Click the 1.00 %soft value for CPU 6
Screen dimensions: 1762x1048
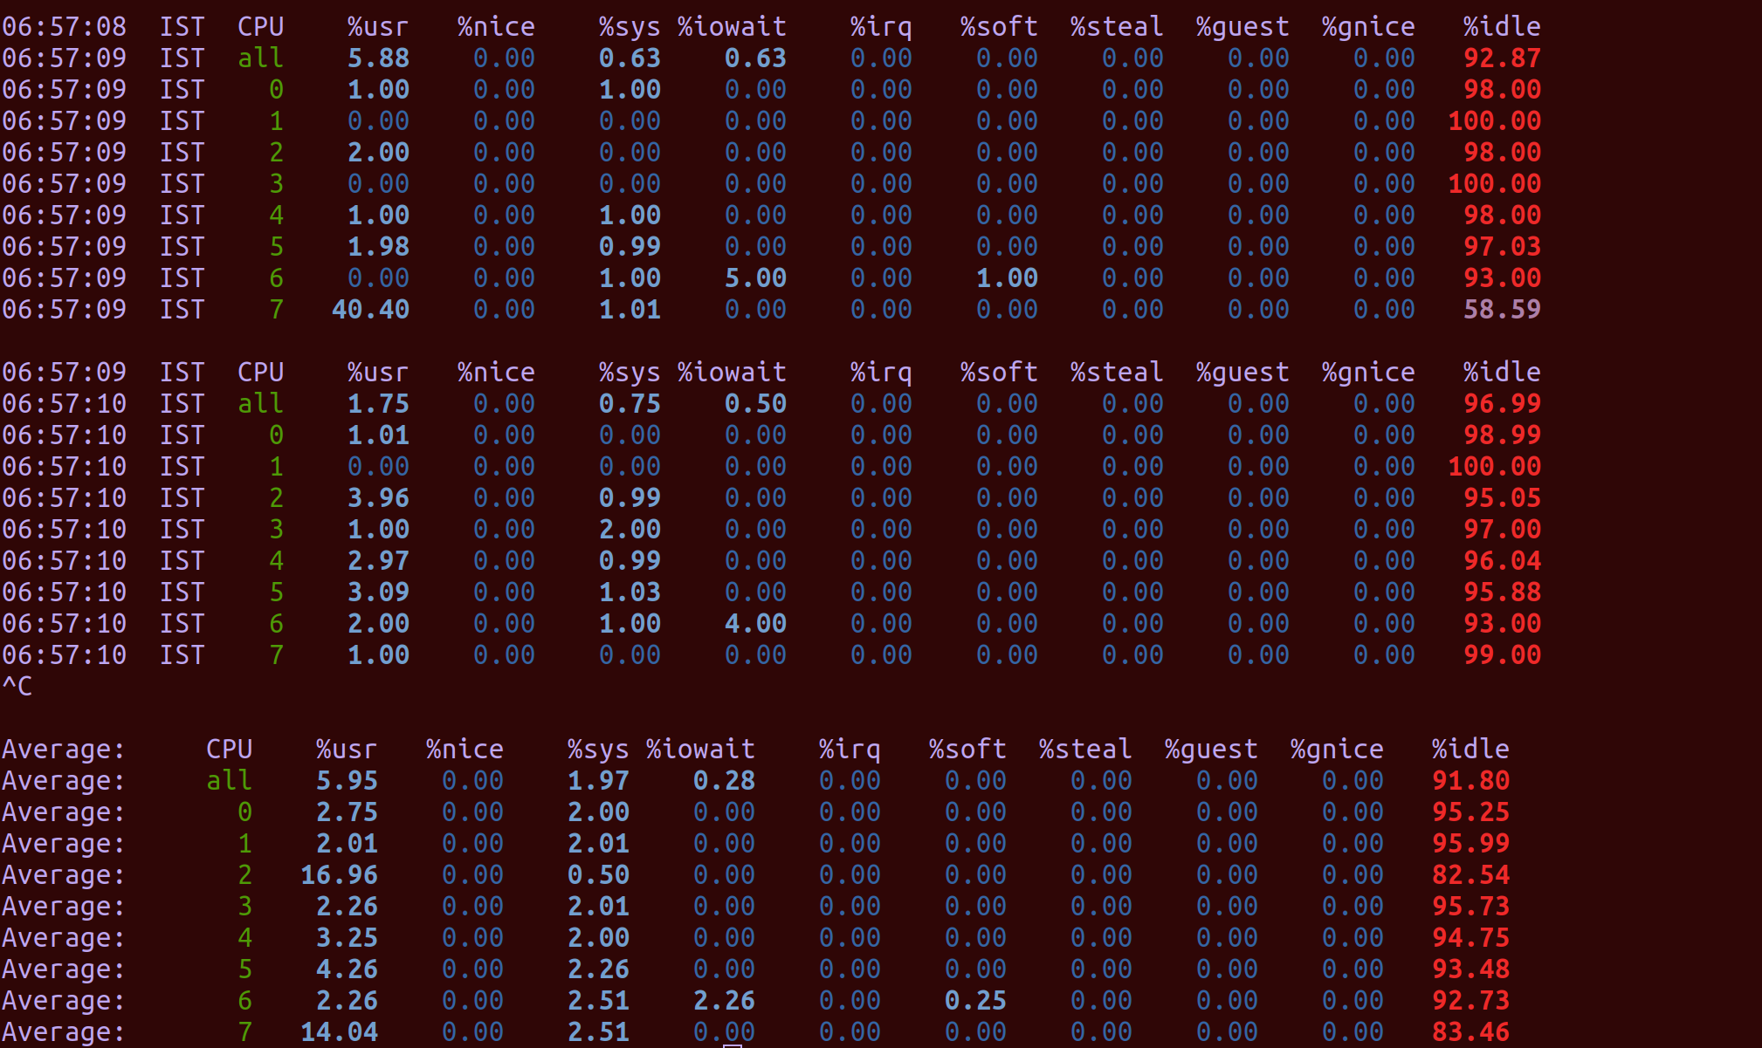coord(1007,278)
